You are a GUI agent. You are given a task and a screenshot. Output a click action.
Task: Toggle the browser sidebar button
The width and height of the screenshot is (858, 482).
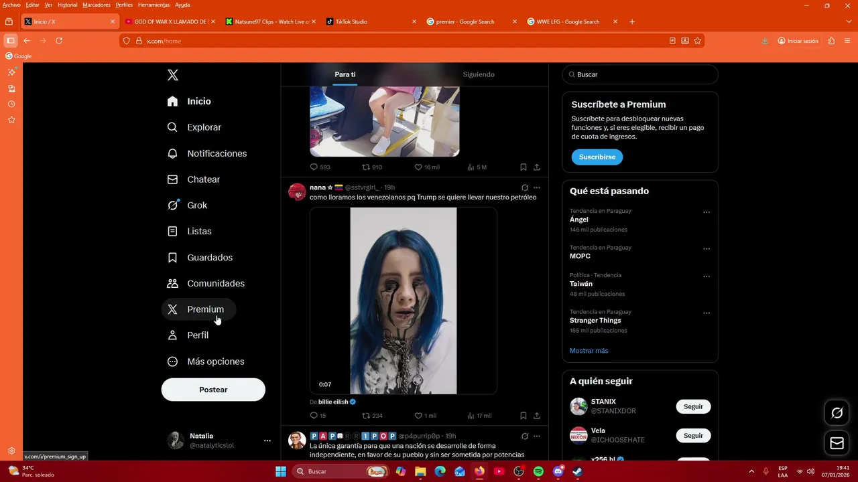(10, 41)
